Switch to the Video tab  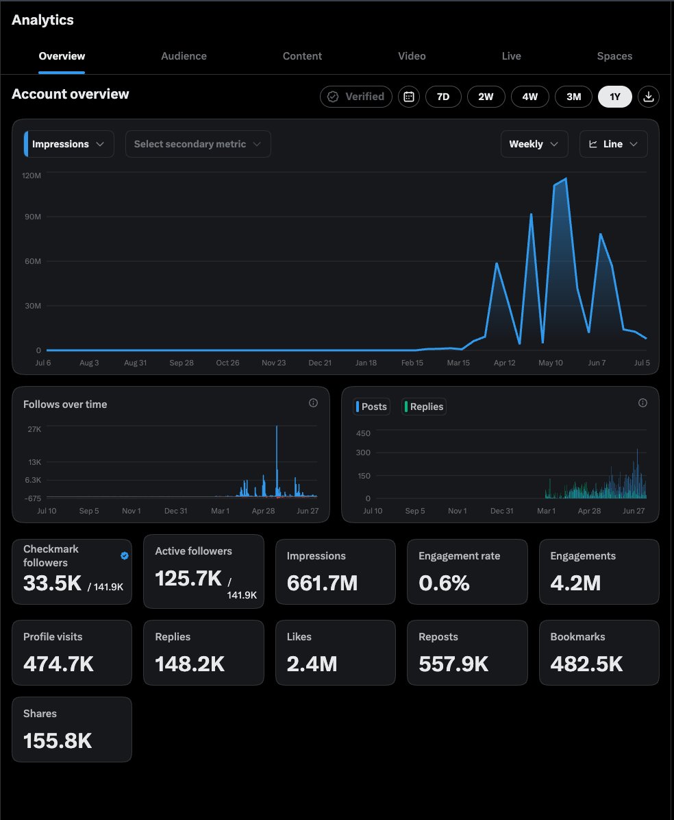pos(412,56)
